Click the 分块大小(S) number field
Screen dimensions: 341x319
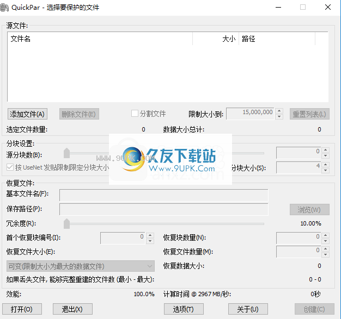pos(299,167)
